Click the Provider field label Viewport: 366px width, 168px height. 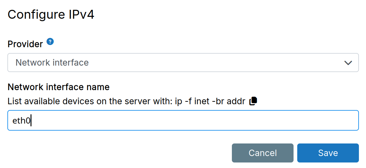(25, 44)
